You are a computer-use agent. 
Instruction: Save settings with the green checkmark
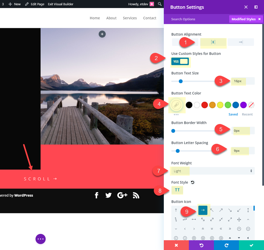pos(252,245)
